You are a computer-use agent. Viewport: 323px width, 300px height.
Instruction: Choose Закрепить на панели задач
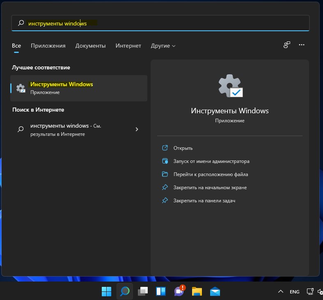pyautogui.click(x=204, y=201)
